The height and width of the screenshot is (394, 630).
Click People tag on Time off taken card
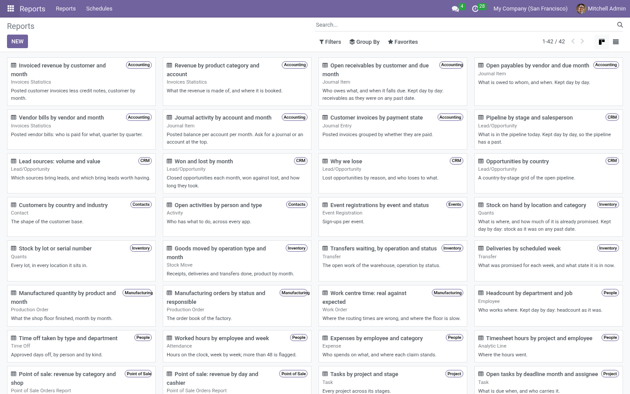click(143, 338)
